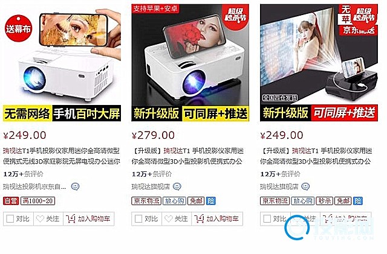Click 自营 tag on first product
The image size is (387, 254).
coord(11,201)
